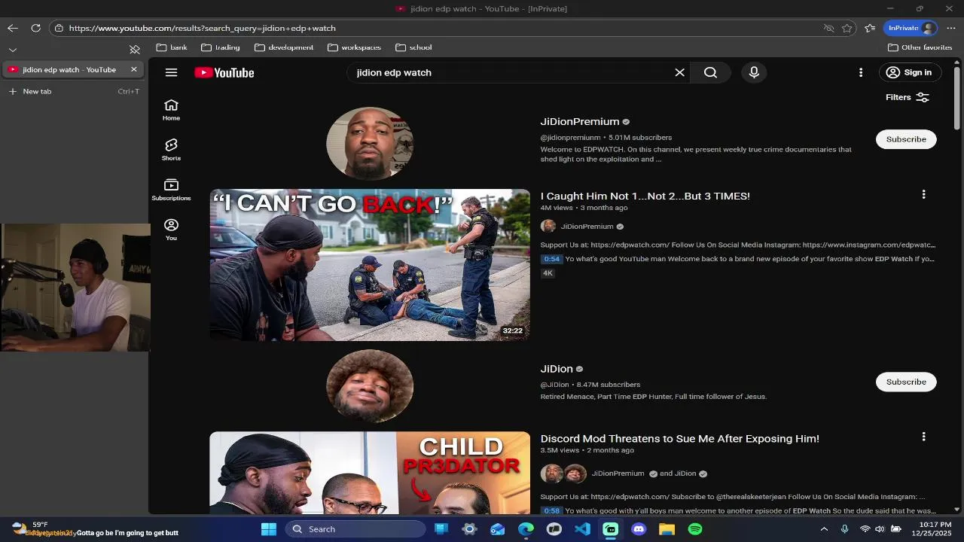964x542 pixels.
Task: Open the JiDion channel name link
Action: point(557,369)
